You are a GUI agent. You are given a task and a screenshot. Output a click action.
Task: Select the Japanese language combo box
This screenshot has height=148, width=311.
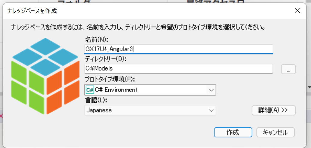pos(150,110)
